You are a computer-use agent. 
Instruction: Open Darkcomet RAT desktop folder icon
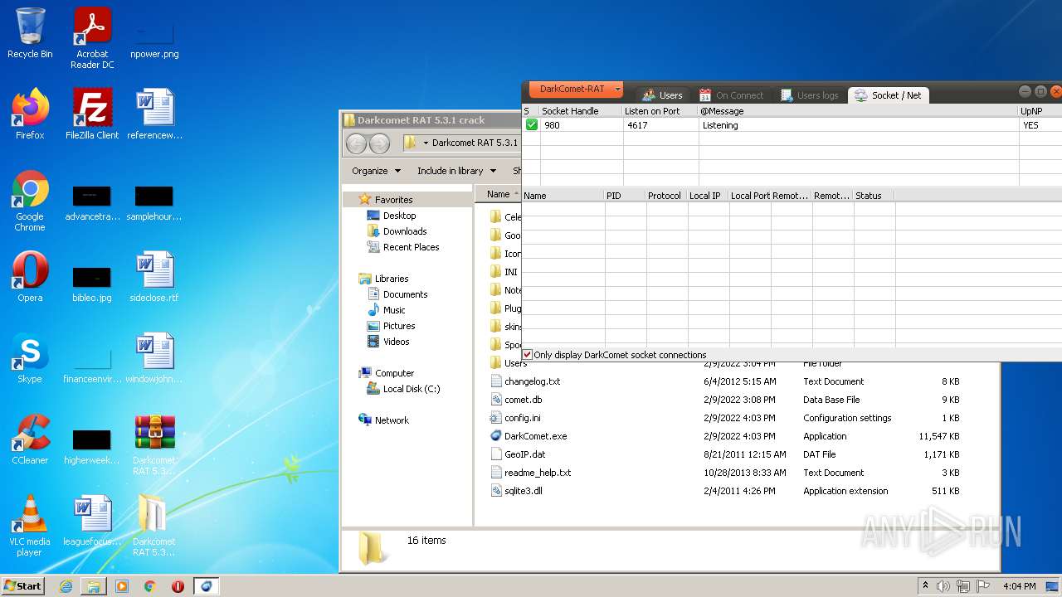tap(154, 526)
